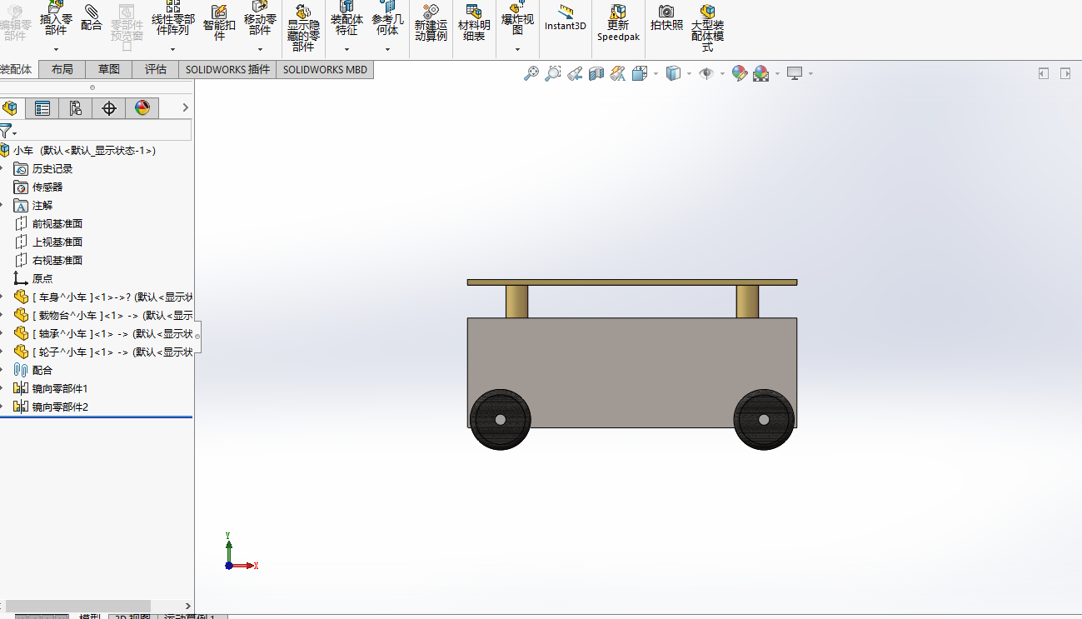Expand the 配合 mates folder in the tree
This screenshot has height=619, width=1082.
point(2,370)
